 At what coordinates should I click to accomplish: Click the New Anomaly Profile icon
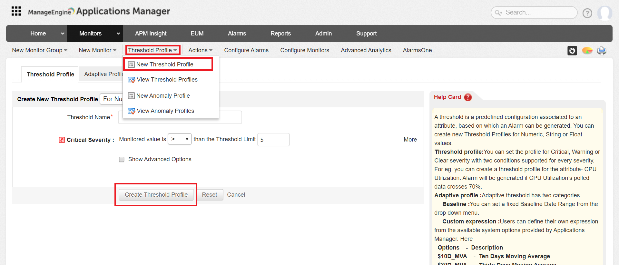(131, 96)
